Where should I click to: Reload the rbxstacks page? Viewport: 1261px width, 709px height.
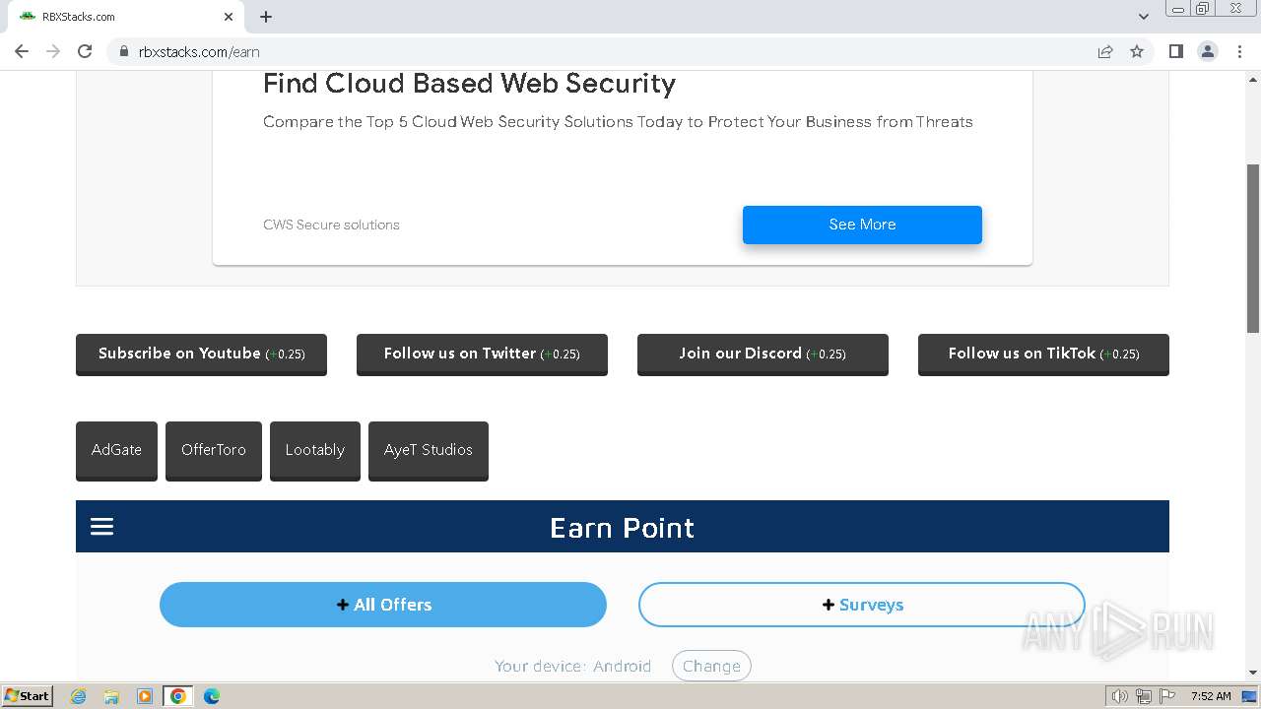coord(85,51)
